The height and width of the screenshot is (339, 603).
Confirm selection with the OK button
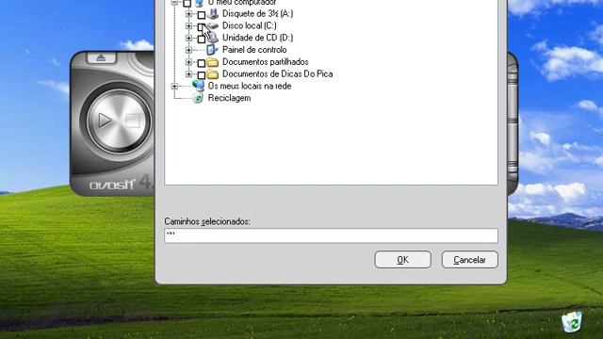click(402, 260)
